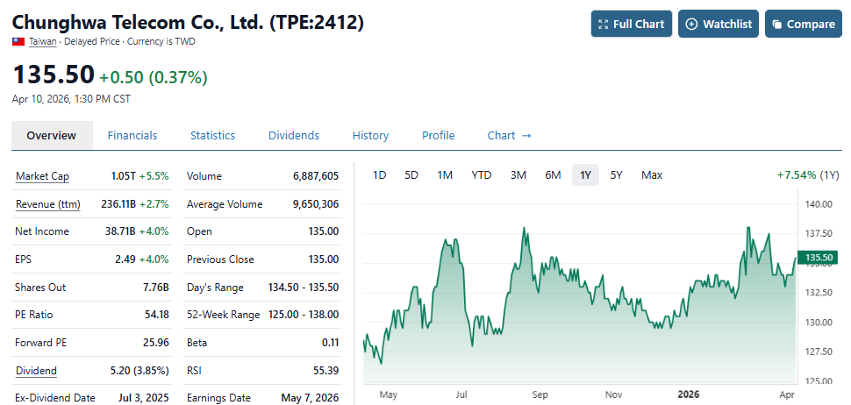Click the Taiwan exchange link
The image size is (851, 405).
43,41
